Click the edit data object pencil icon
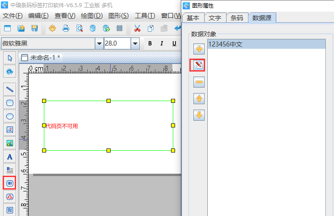The width and height of the screenshot is (334, 216). 199,65
